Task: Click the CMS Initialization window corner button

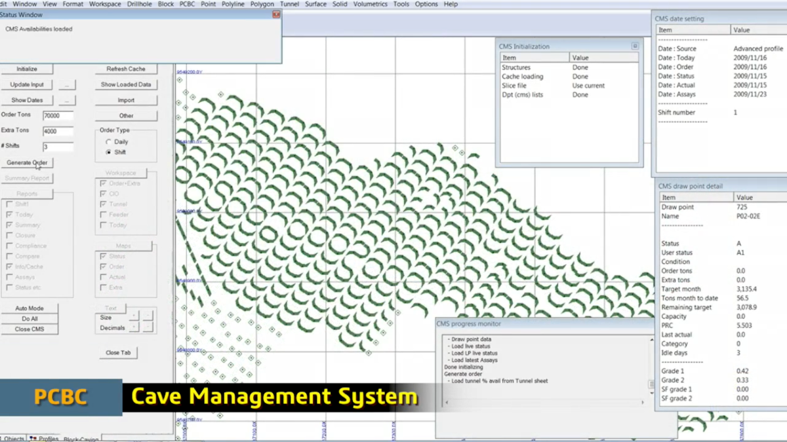Action: (x=634, y=46)
